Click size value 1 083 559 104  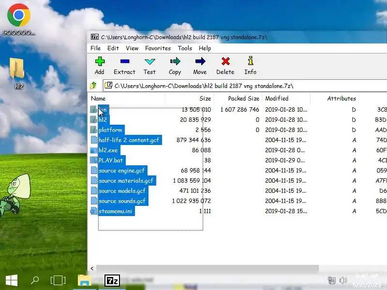click(192, 181)
